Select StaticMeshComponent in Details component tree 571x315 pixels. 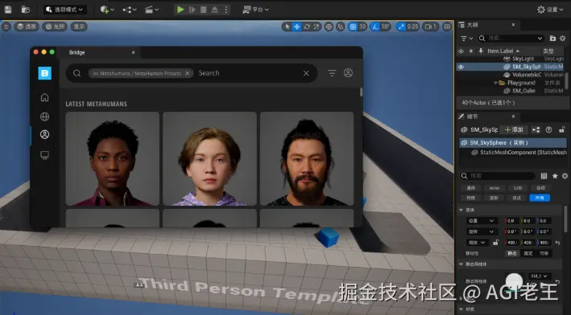(519, 153)
